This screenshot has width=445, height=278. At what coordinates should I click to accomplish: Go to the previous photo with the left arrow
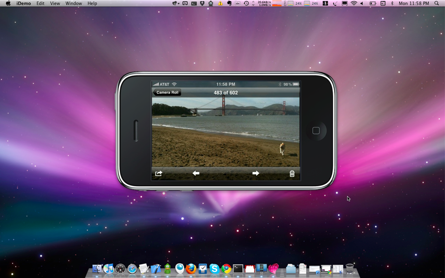click(x=196, y=173)
